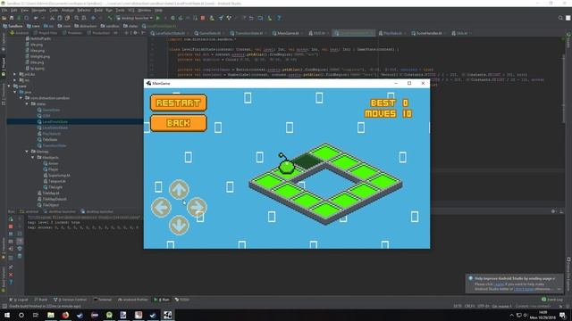572x321 pixels.
Task: Open the Event Log in the status bar
Action: coord(552,300)
